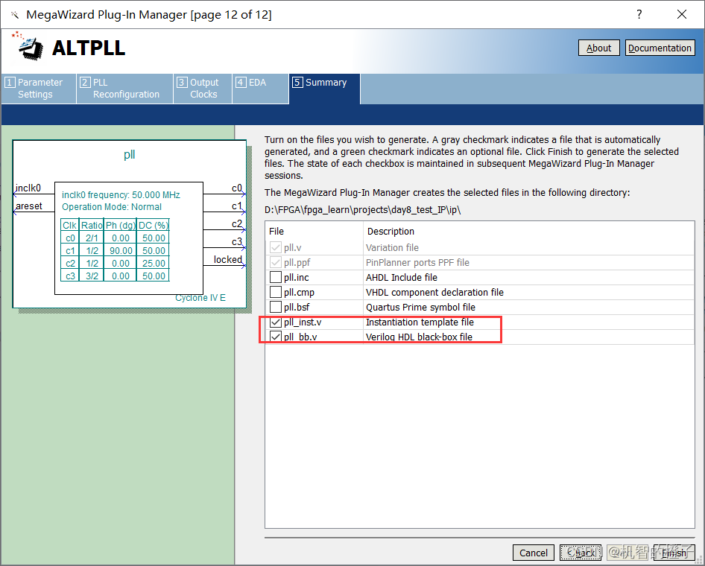
Task: Open the help question mark in title bar
Action: (x=639, y=14)
